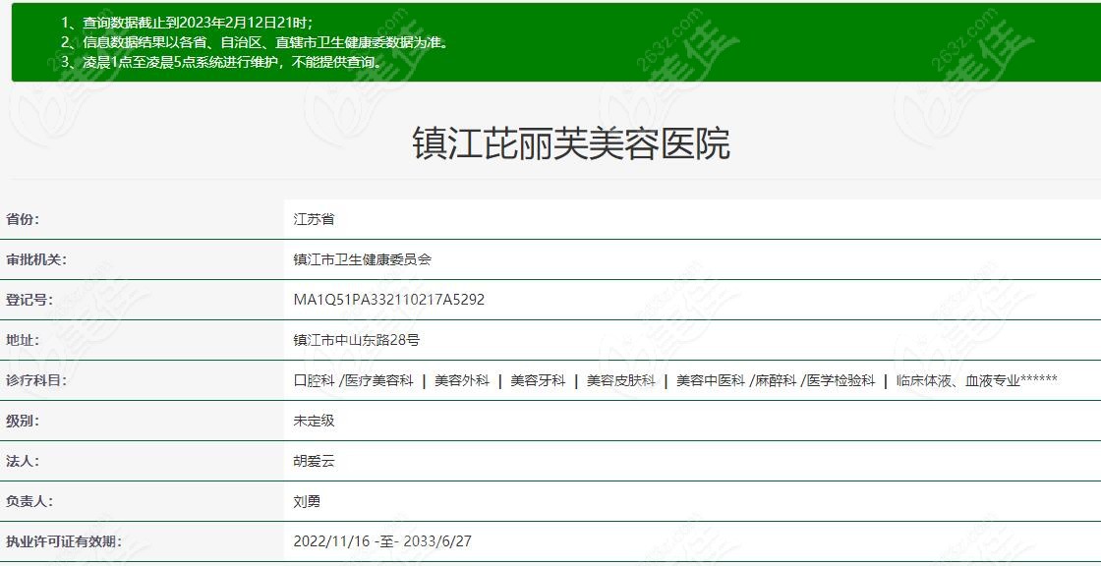Click registration number MA1Q51PA332110217A5292

[x=389, y=300]
